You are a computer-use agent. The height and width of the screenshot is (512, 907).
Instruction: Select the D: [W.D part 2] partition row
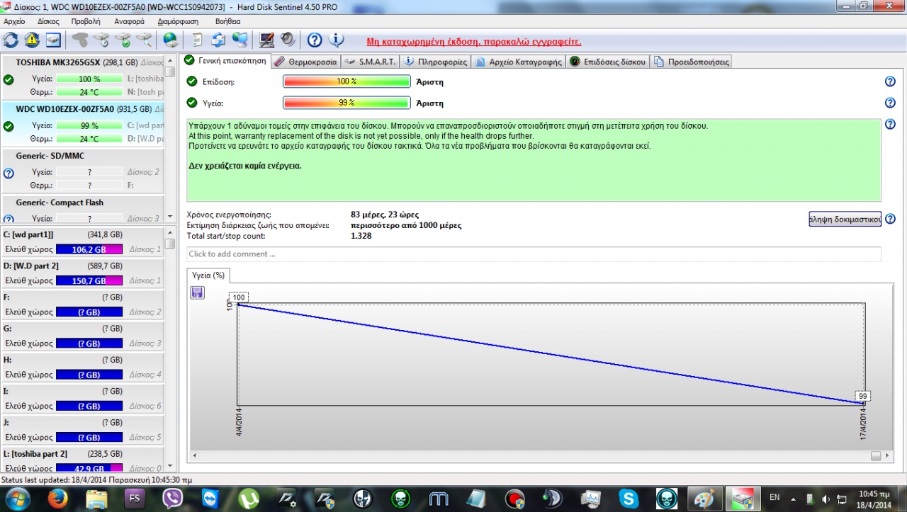(82, 273)
